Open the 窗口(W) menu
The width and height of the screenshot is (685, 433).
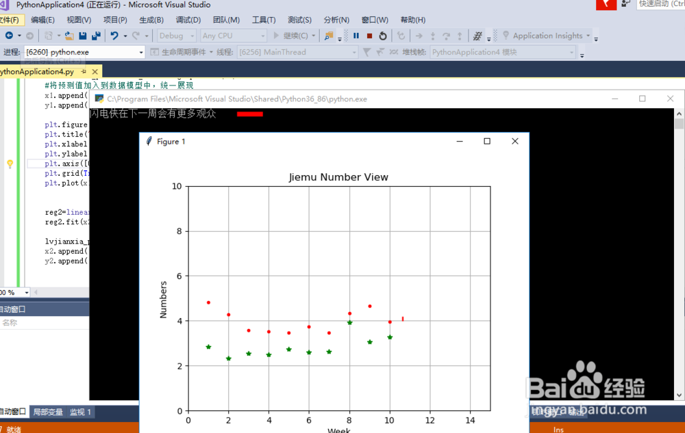[x=375, y=20]
